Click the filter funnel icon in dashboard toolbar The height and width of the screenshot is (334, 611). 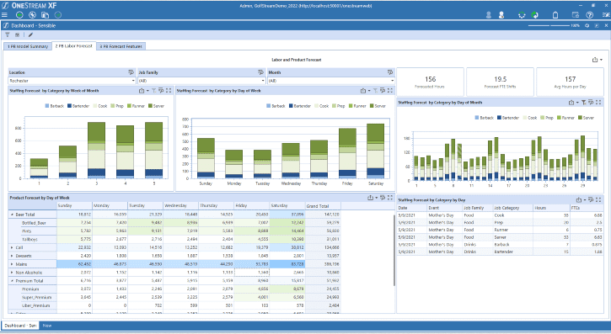8,34
